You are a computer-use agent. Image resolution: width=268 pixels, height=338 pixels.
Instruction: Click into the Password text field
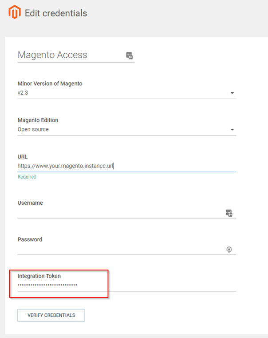click(120, 250)
